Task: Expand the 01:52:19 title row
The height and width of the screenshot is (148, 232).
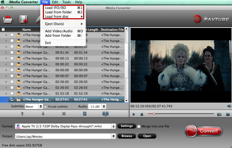Action: pyautogui.click(x=6, y=93)
